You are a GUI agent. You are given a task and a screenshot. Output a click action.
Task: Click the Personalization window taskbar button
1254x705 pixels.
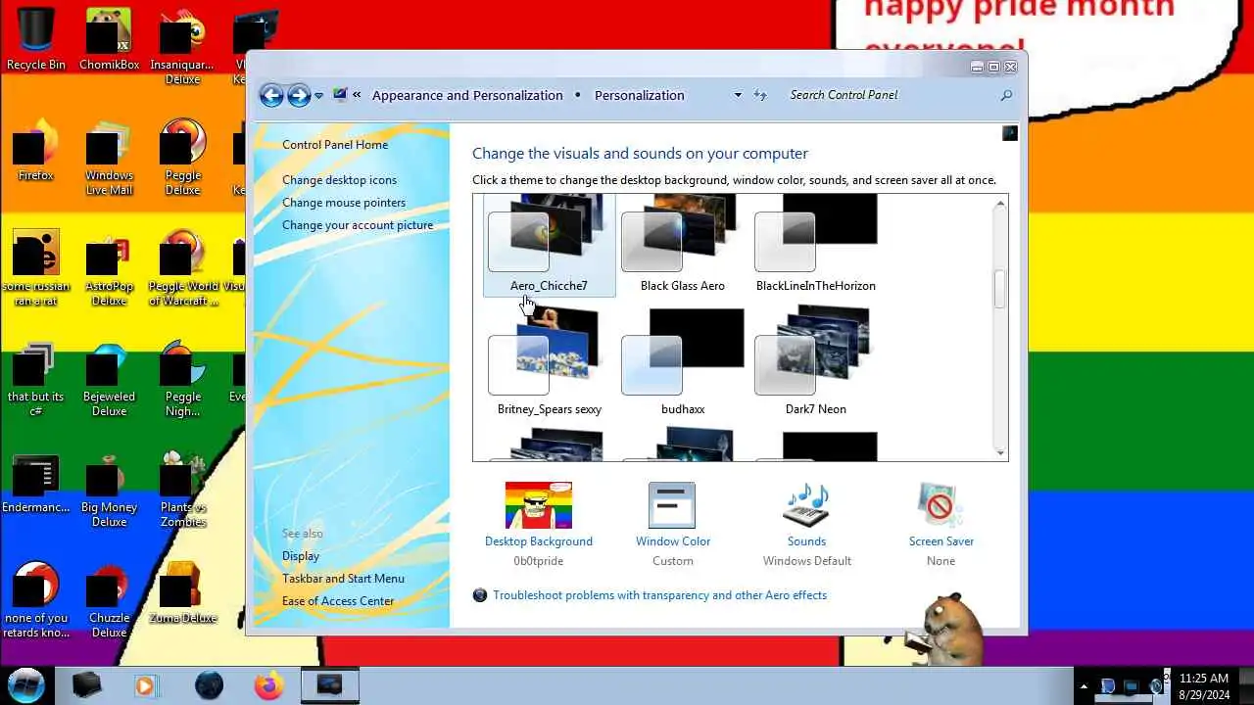(330, 685)
